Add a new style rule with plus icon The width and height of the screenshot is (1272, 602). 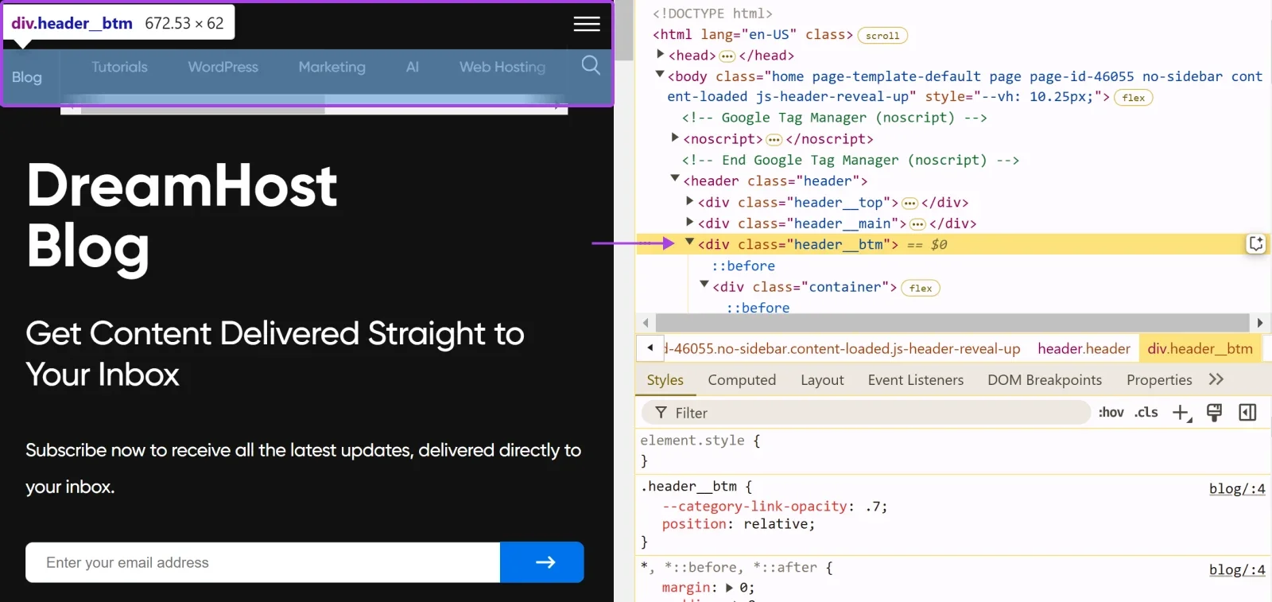(x=1182, y=413)
